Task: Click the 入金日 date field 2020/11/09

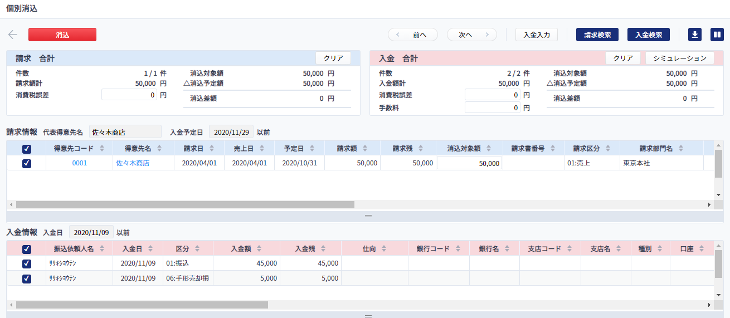Action: pos(91,232)
